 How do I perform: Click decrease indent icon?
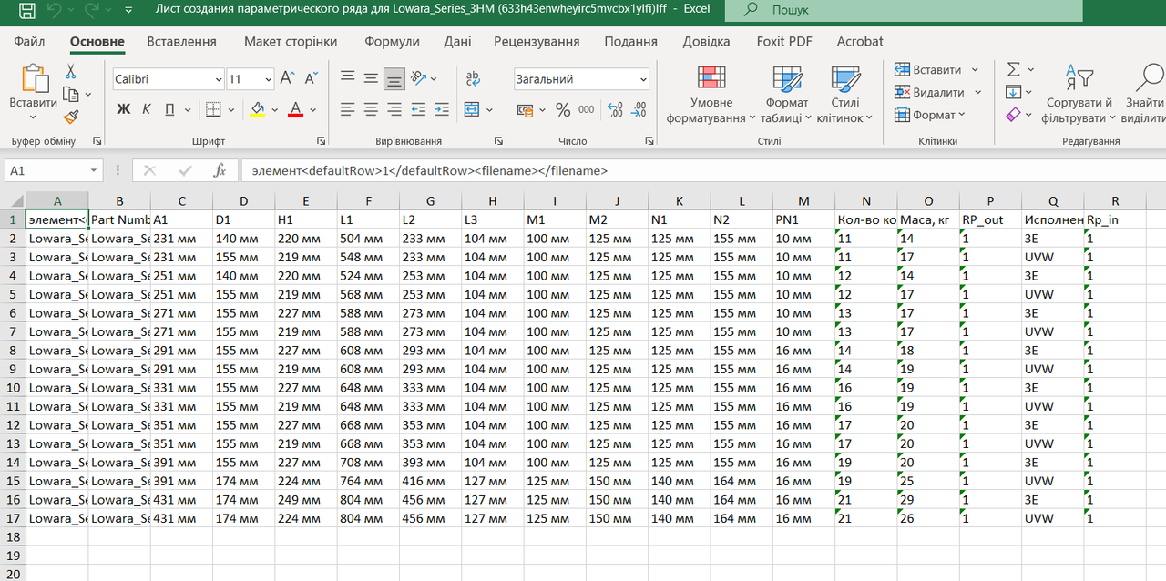coord(419,109)
